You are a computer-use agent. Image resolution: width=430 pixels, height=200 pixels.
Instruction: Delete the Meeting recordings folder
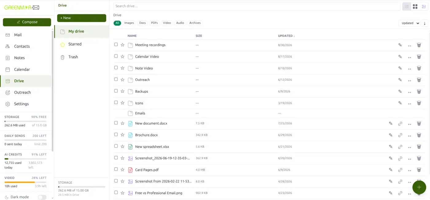point(419,45)
